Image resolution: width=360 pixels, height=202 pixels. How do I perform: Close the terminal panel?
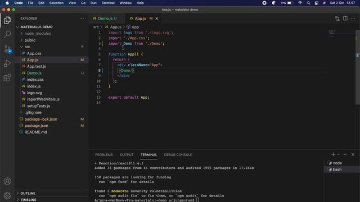(x=353, y=155)
